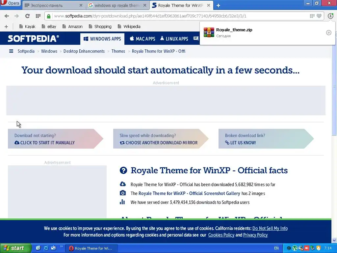Click Softpedia in the breadcrumb

click(x=26, y=51)
